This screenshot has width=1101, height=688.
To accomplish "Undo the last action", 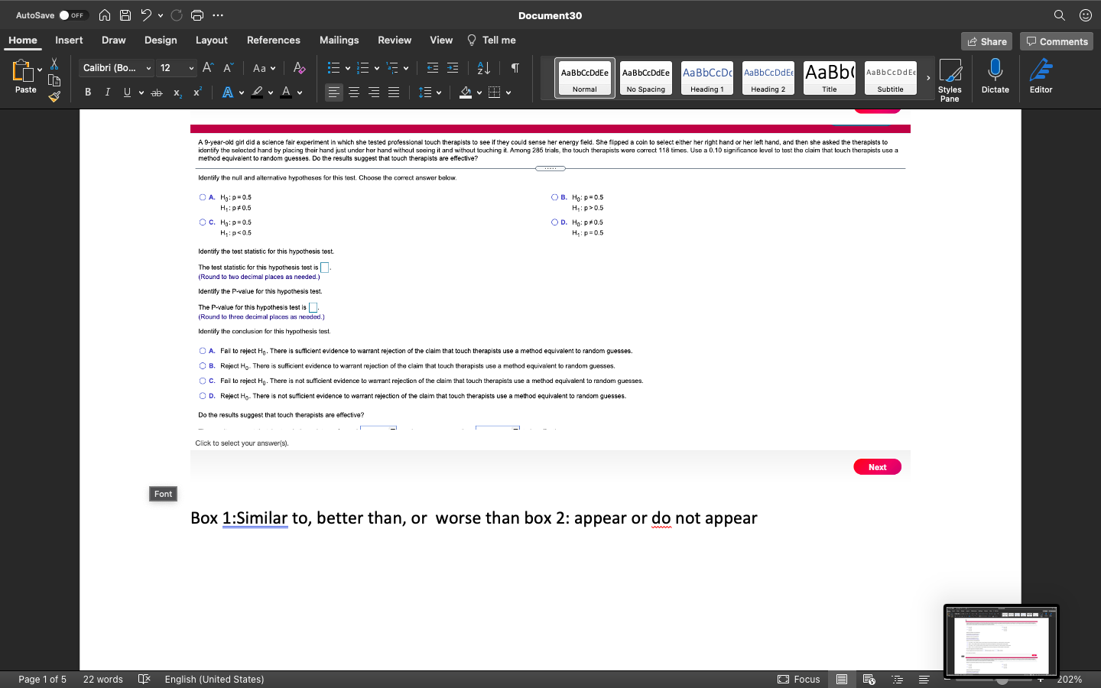I will pyautogui.click(x=146, y=15).
